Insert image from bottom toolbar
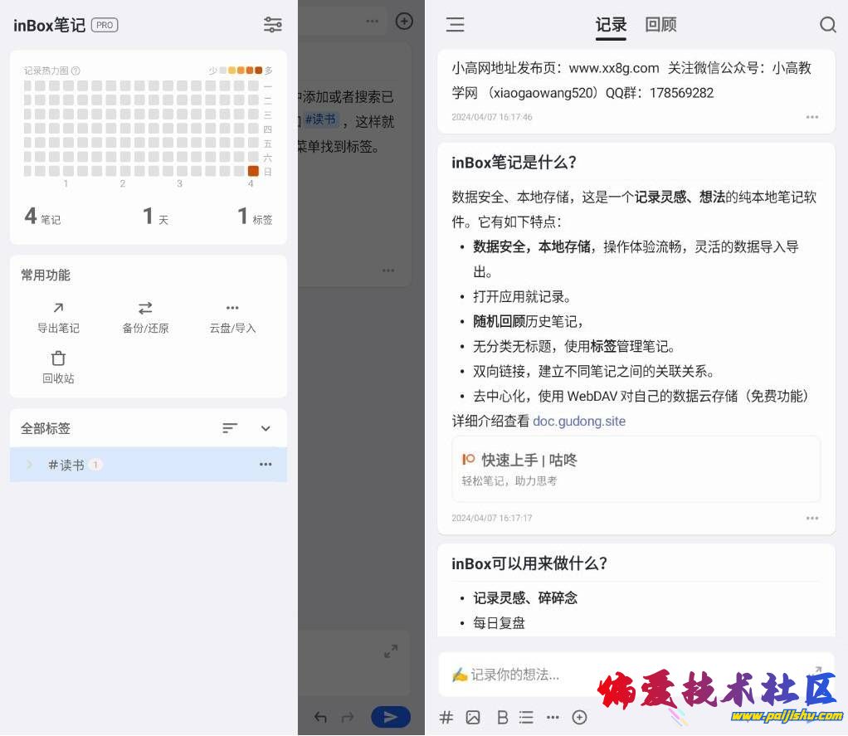 (473, 718)
